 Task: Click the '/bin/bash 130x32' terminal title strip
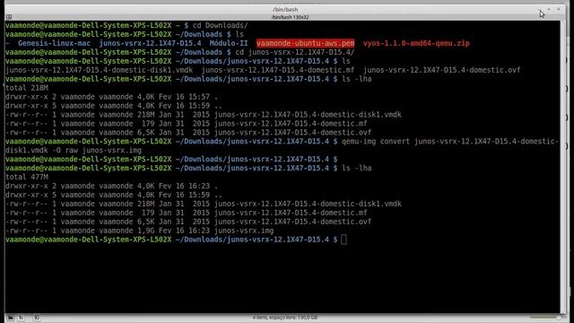(290, 17)
